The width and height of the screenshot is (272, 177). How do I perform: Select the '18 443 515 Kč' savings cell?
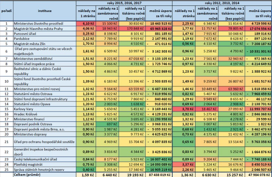[159, 23]
